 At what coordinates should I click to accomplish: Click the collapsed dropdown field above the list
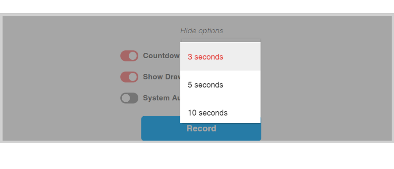click(x=221, y=40)
